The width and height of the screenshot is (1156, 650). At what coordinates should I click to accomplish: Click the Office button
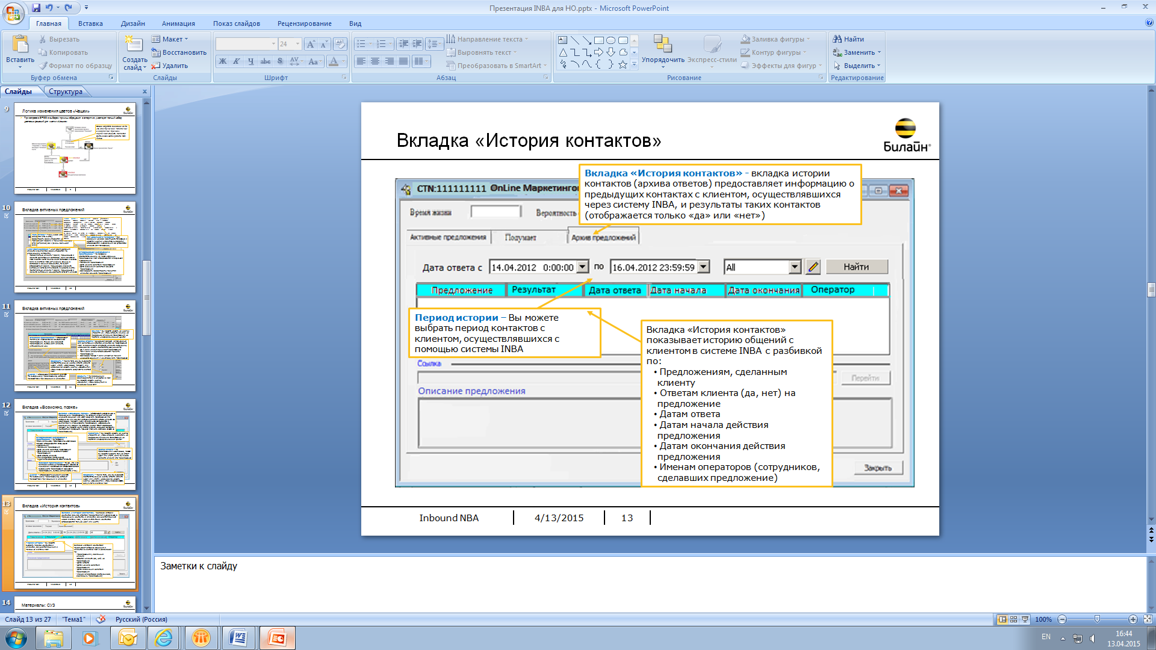(x=13, y=13)
